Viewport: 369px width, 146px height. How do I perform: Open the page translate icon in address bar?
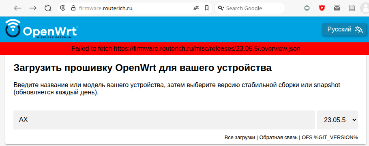tap(196, 8)
